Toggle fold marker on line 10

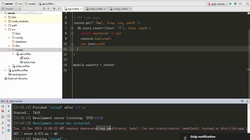[x=72, y=44]
